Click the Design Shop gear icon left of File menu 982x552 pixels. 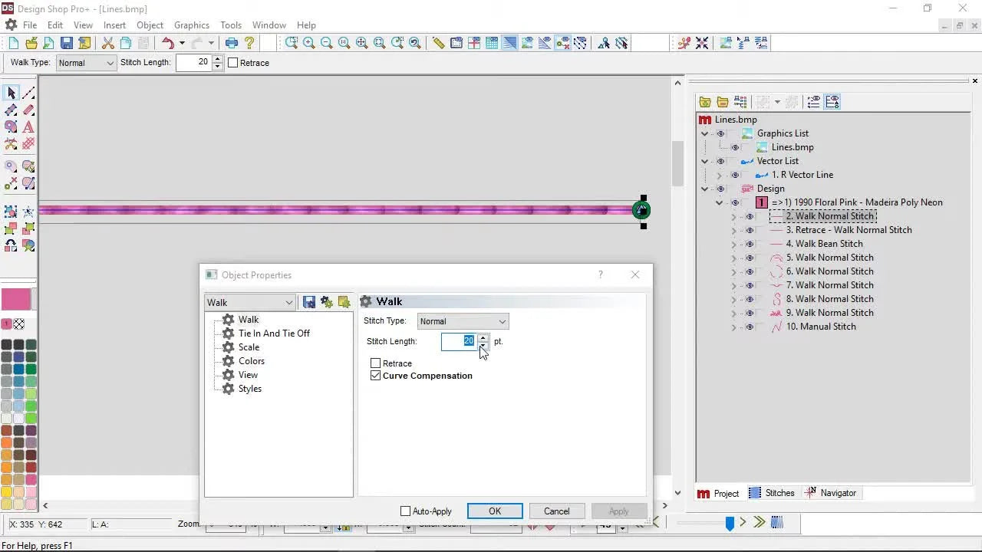11,25
